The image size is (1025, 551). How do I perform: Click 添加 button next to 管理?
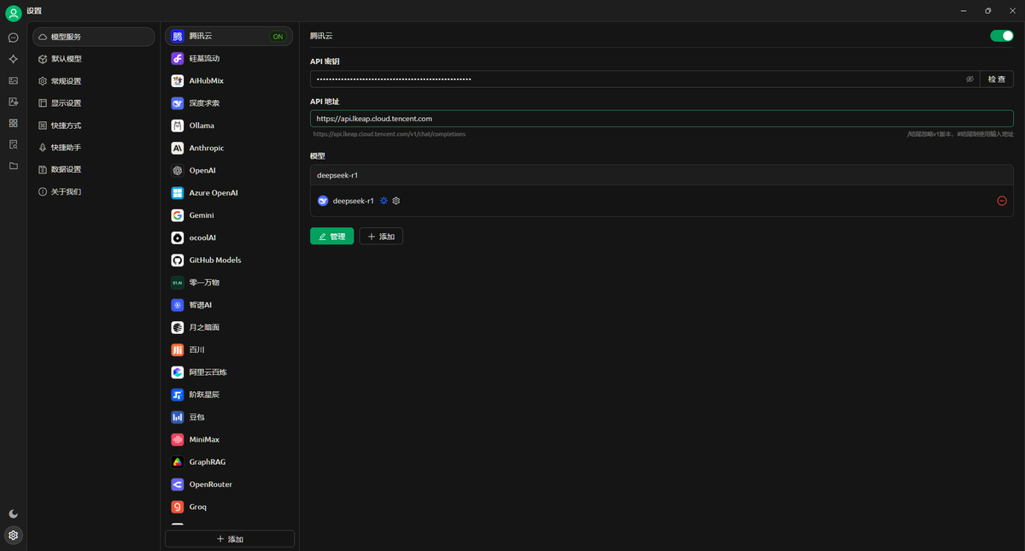381,237
